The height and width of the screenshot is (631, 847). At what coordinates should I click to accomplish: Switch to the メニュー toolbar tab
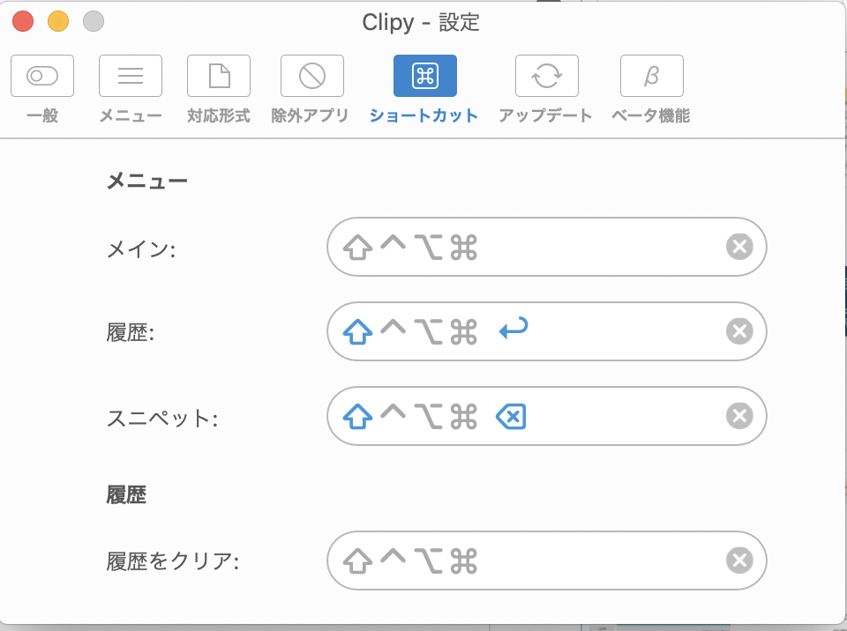point(131,90)
